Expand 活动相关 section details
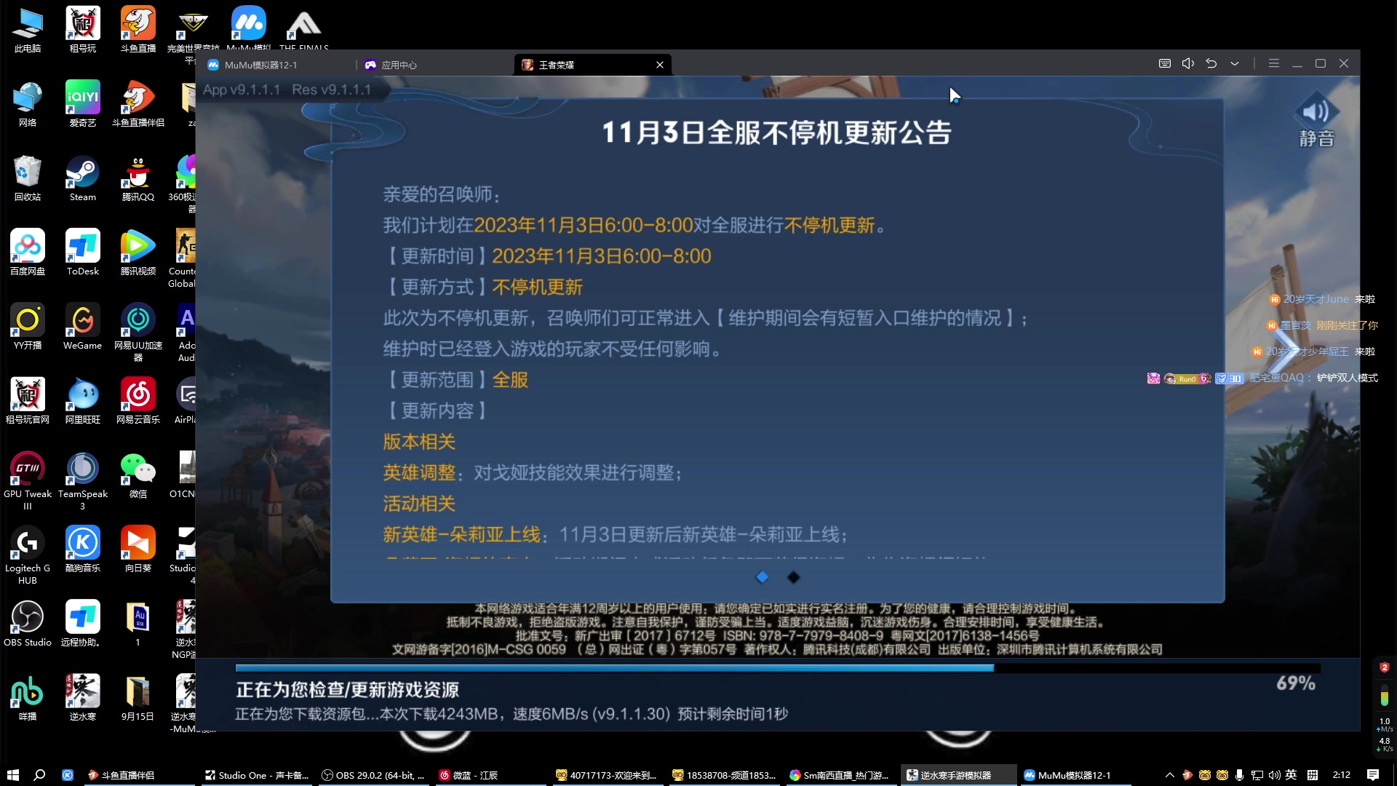 (419, 504)
